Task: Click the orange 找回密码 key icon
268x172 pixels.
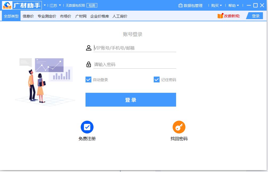Action: (x=179, y=128)
